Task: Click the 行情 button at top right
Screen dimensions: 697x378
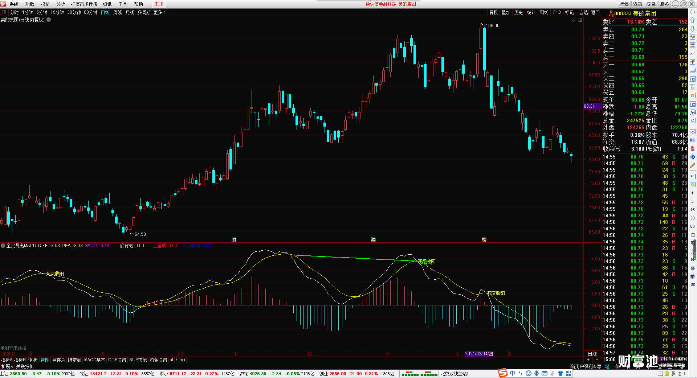Action: pyautogui.click(x=624, y=4)
